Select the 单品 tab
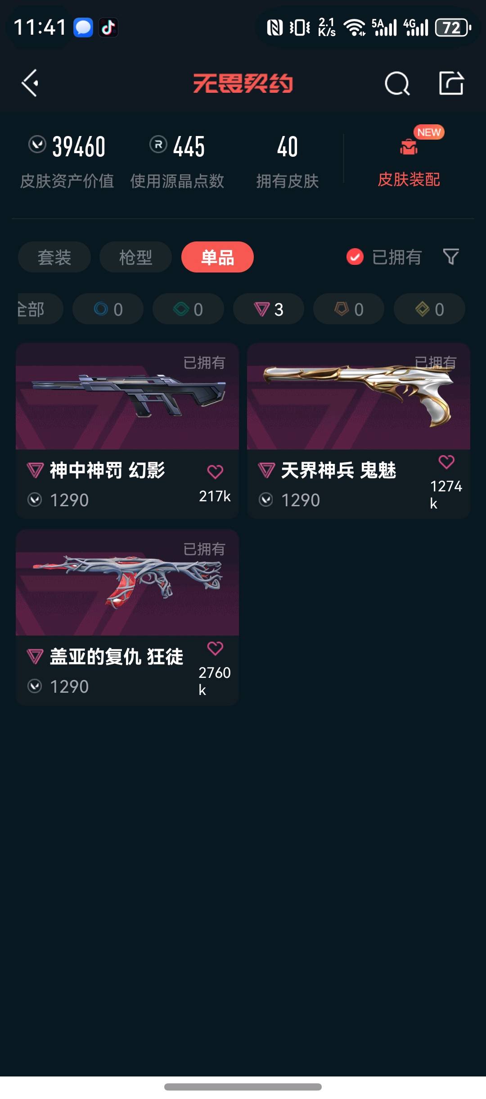 coord(217,257)
